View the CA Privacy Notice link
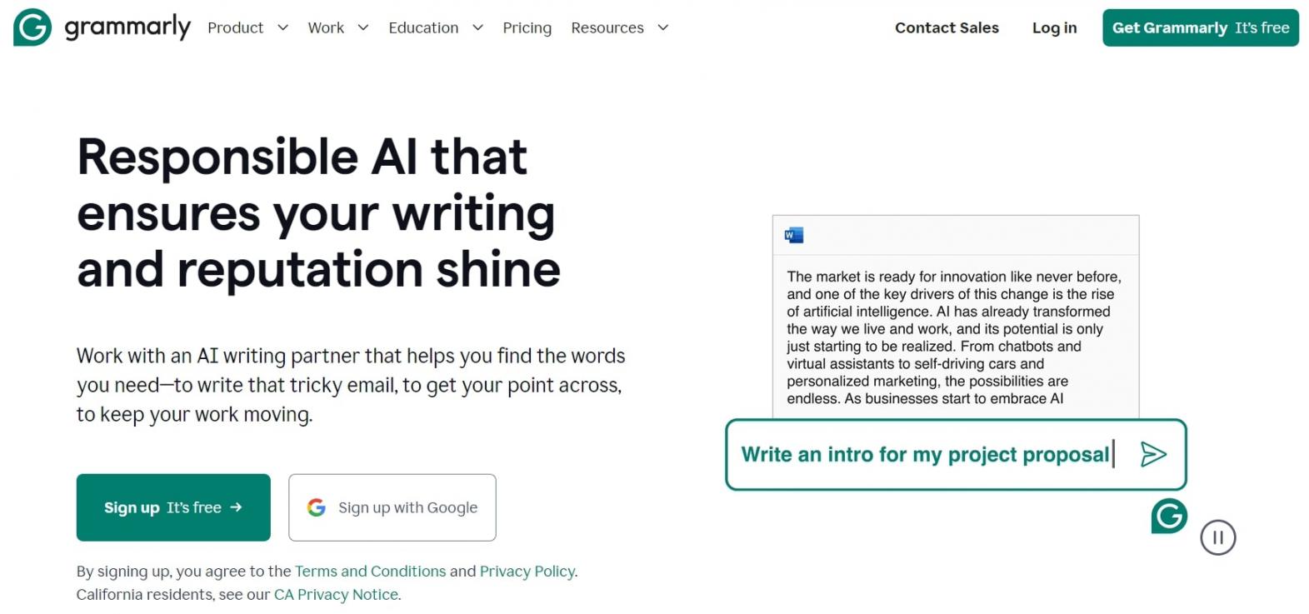 [x=336, y=595]
